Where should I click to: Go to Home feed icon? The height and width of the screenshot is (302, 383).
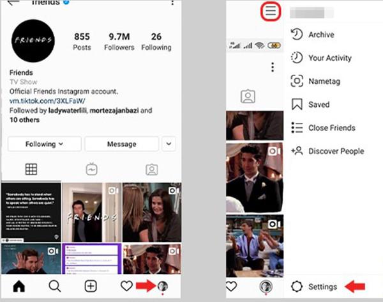tap(19, 286)
